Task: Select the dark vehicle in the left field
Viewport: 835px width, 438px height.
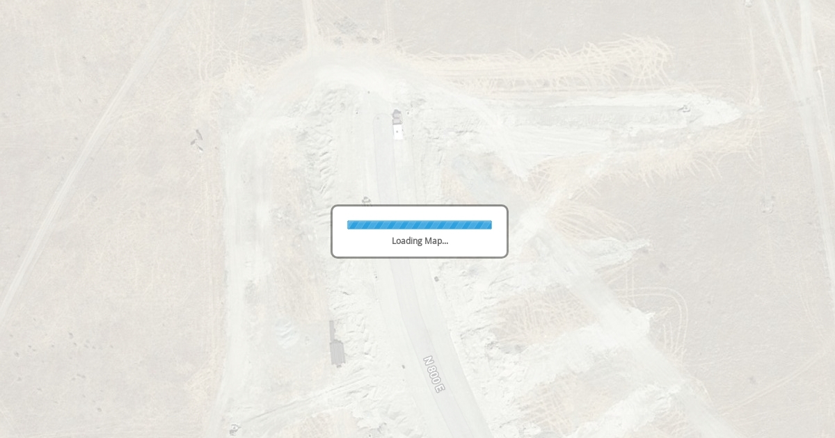Action: (198, 140)
